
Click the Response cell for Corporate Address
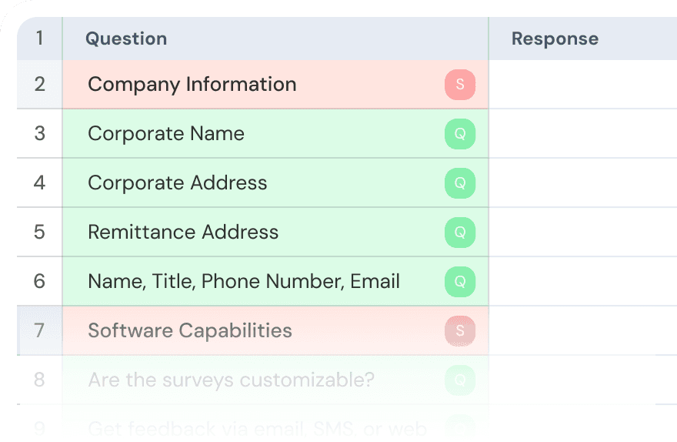click(582, 183)
